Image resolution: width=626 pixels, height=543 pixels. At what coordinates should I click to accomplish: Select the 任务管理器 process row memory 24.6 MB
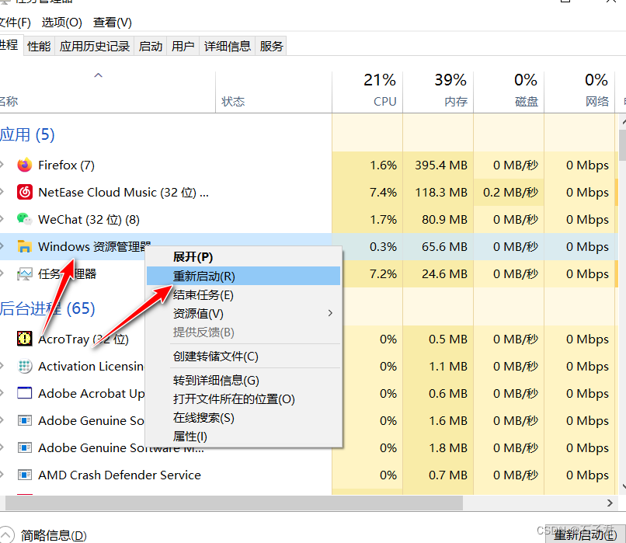tap(444, 274)
